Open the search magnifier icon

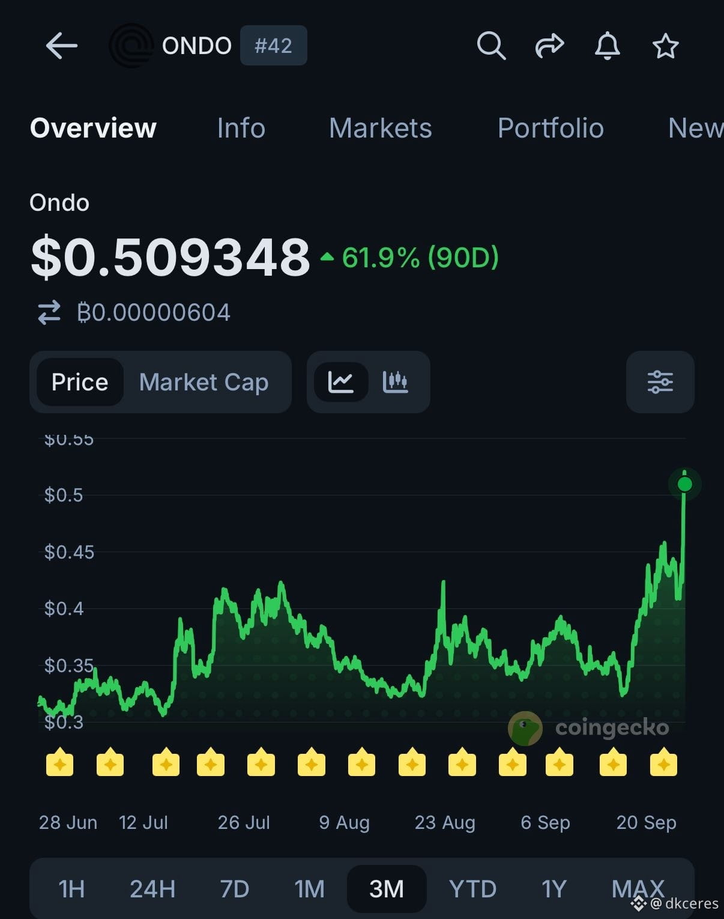491,46
